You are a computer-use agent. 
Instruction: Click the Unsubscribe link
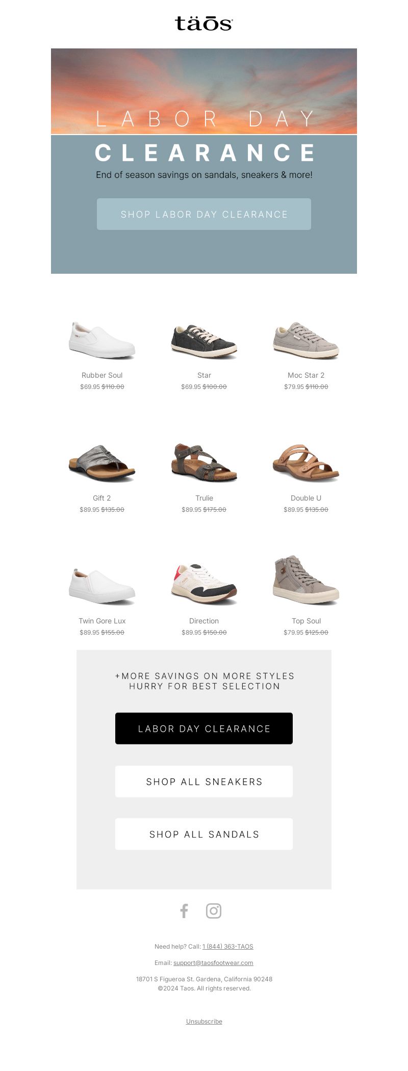pos(204,1021)
